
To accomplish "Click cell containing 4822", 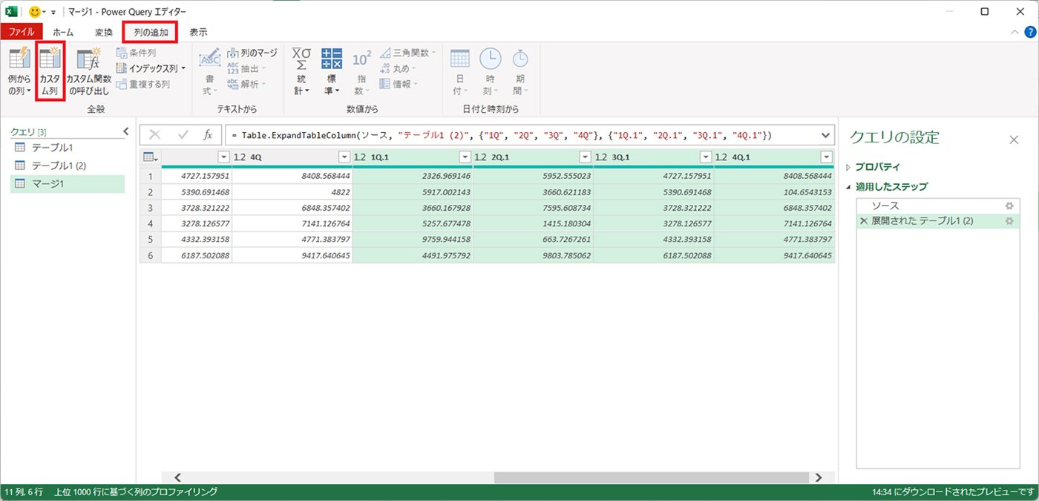I will click(292, 191).
